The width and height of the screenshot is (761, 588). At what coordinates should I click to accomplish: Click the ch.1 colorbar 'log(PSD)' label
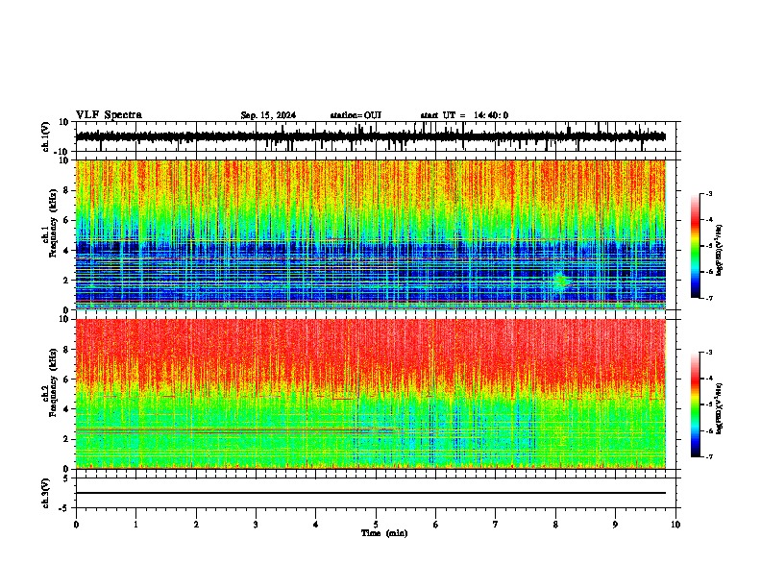[x=719, y=250]
